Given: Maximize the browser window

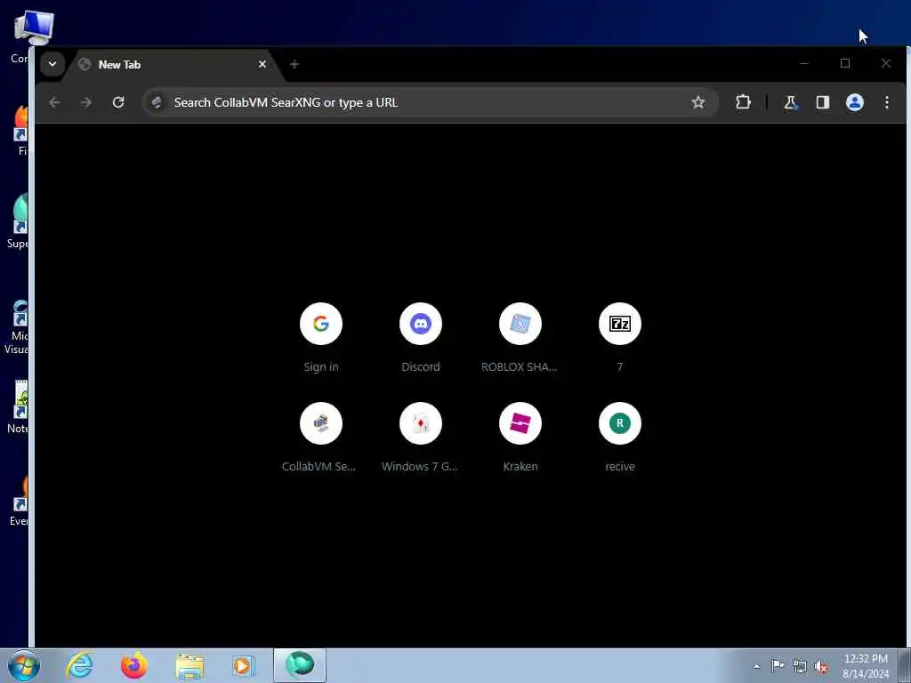Looking at the screenshot, I should point(845,63).
